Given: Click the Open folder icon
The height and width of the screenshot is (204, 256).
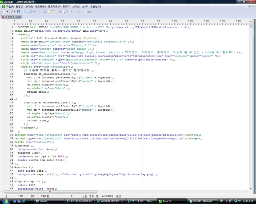Looking at the screenshot, I should (x=11, y=11).
